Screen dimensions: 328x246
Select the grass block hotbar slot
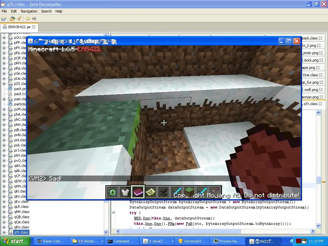click(x=189, y=192)
